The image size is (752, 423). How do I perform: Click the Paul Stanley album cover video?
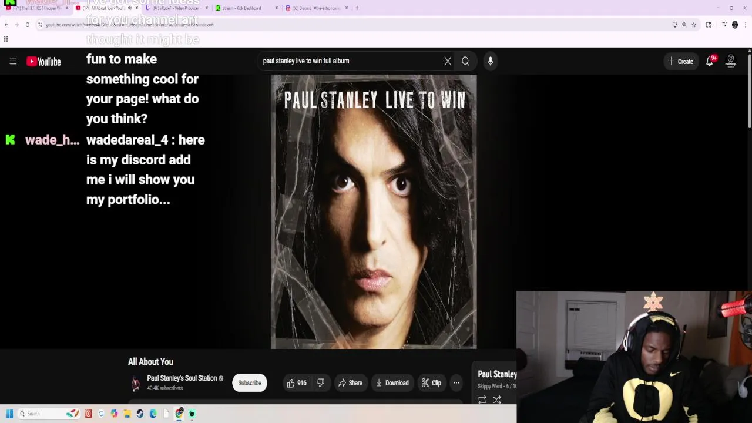(374, 211)
